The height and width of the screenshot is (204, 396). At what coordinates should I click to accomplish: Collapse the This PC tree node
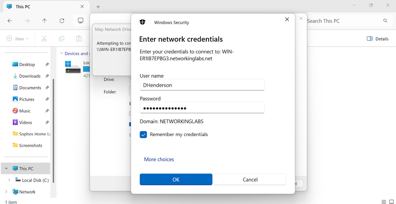tap(6, 169)
